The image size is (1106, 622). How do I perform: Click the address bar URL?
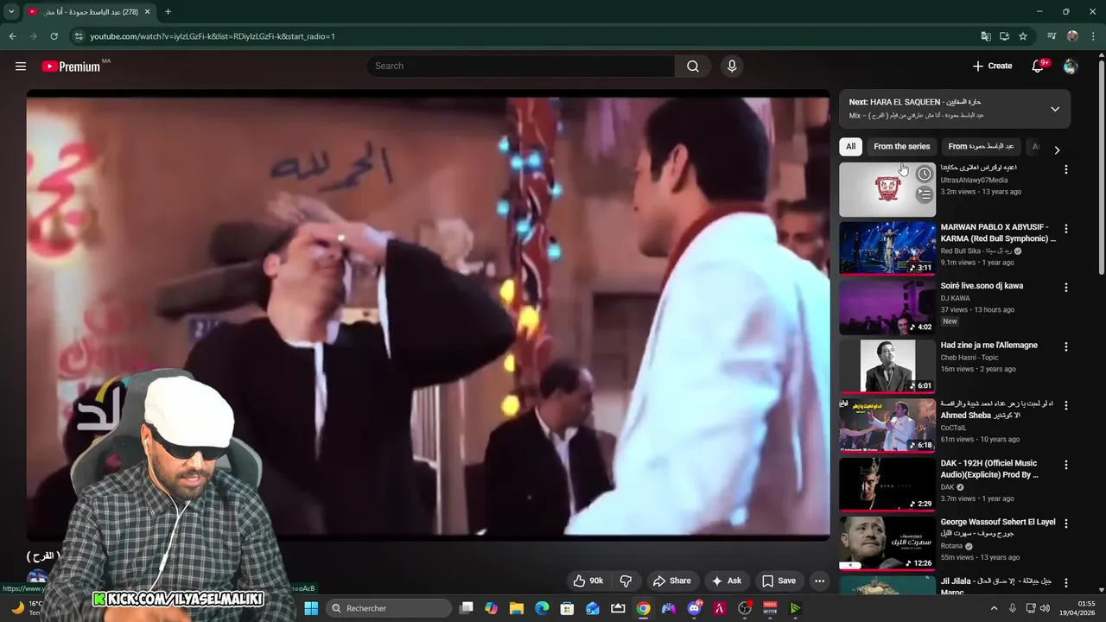pos(213,36)
